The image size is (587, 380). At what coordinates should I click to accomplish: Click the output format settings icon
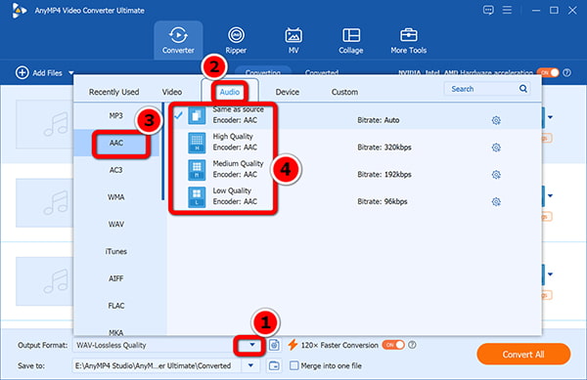coord(274,345)
